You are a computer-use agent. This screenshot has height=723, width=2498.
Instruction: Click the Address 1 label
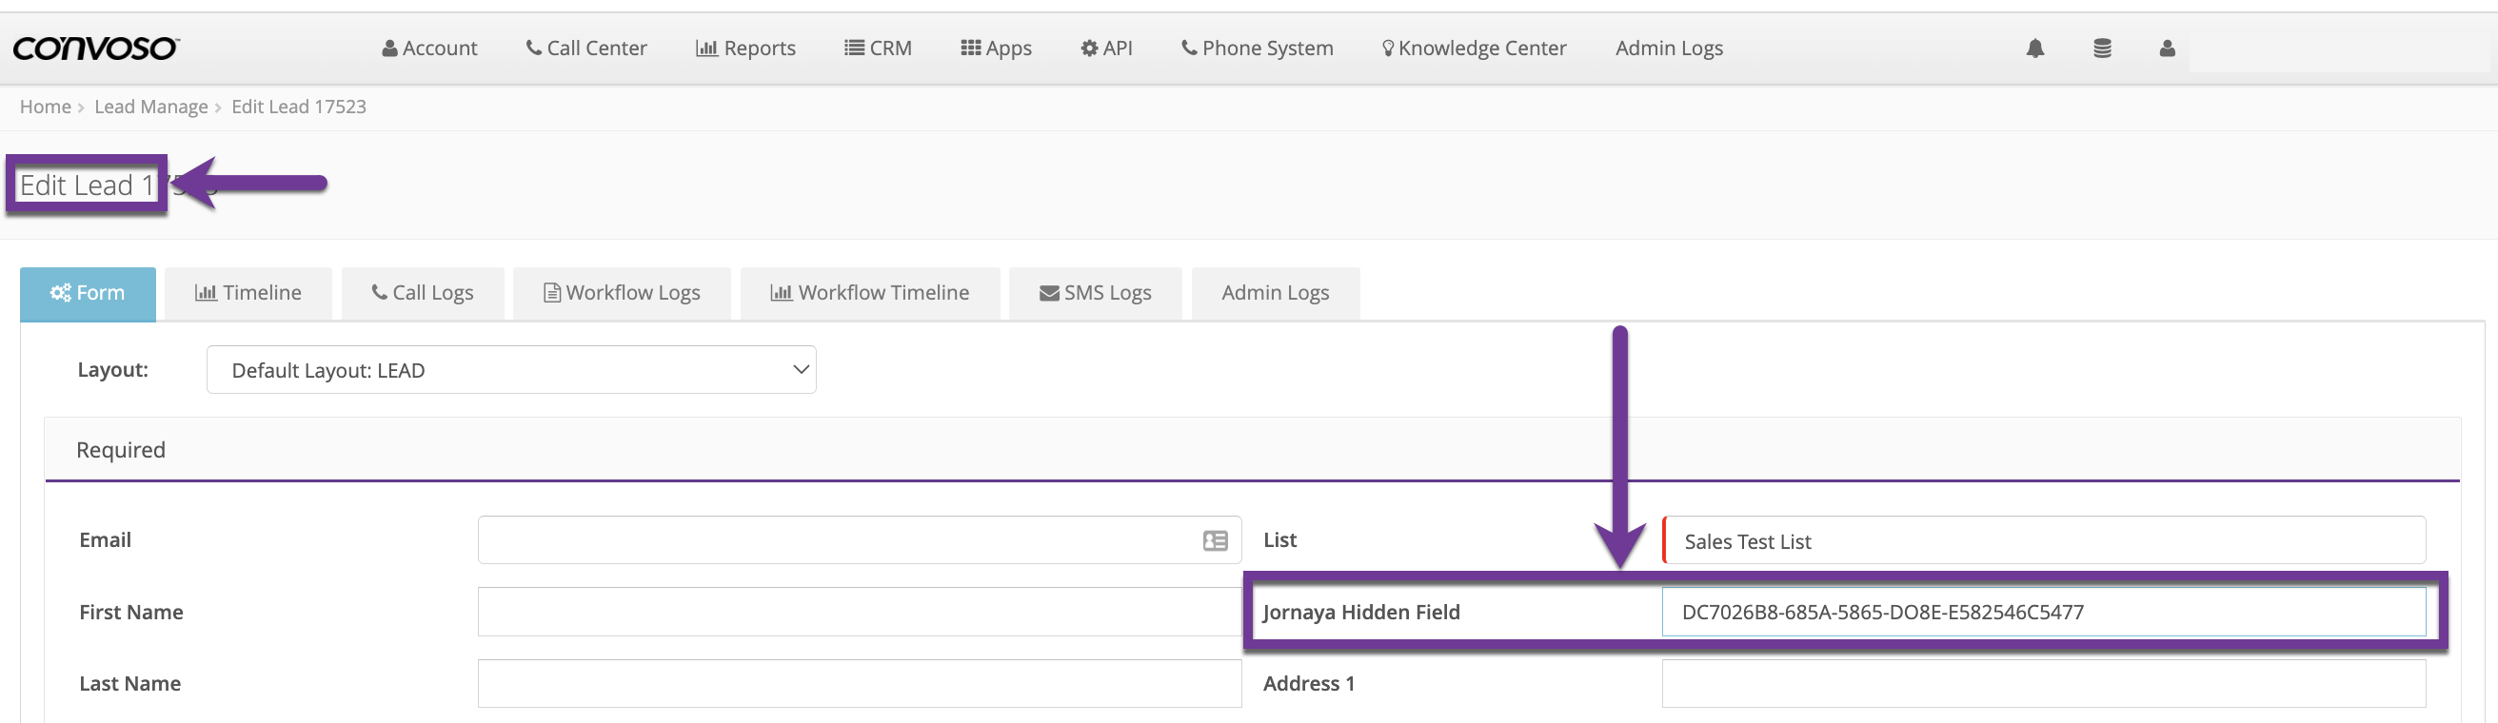1308,684
